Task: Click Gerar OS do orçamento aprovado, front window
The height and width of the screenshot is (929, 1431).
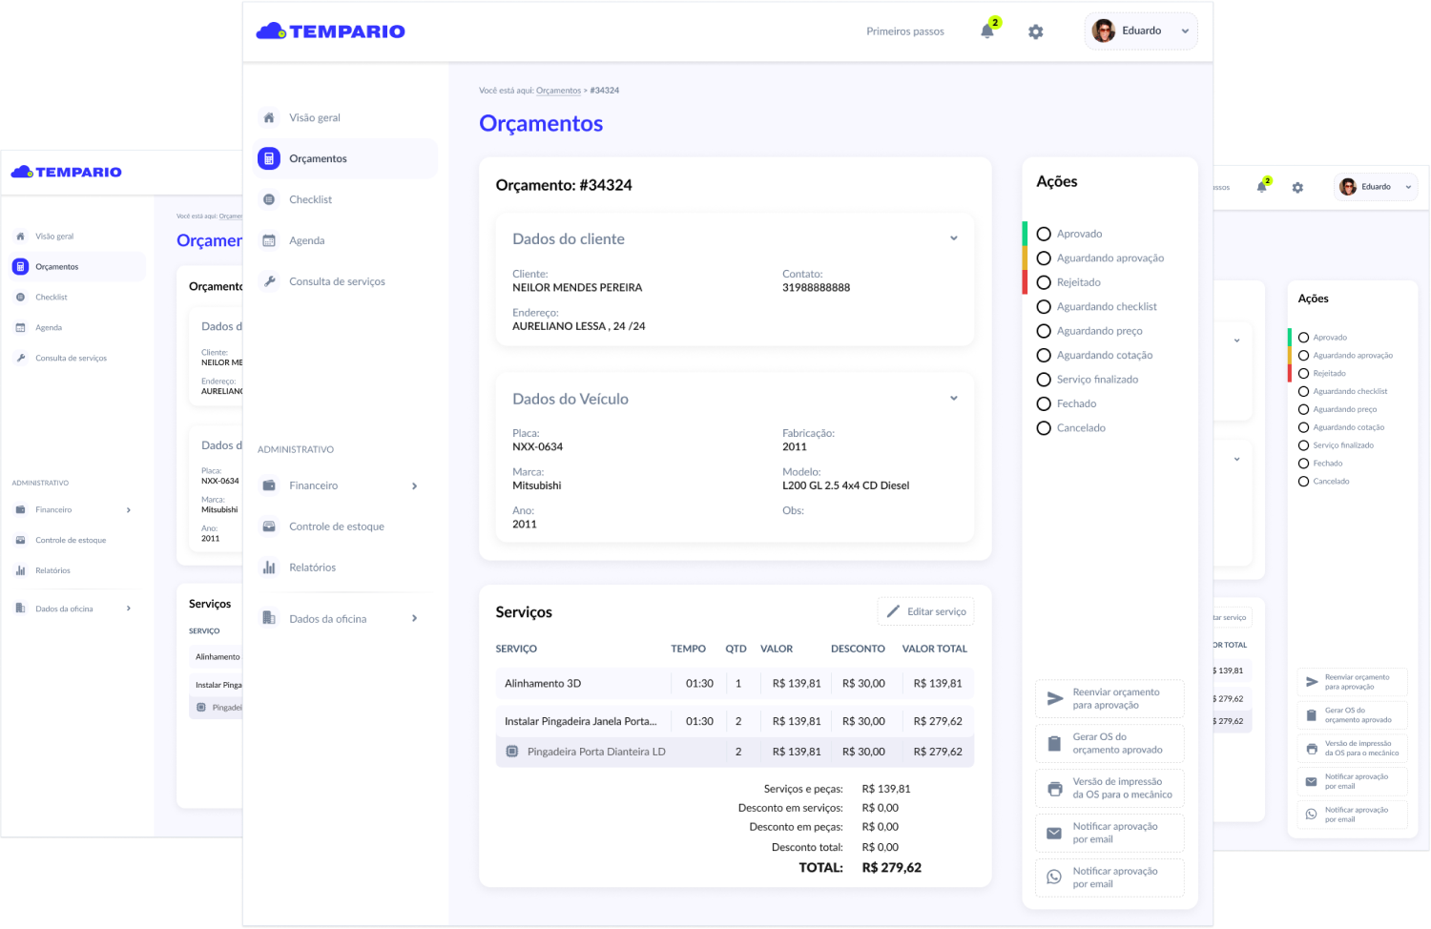Action: (x=1110, y=743)
